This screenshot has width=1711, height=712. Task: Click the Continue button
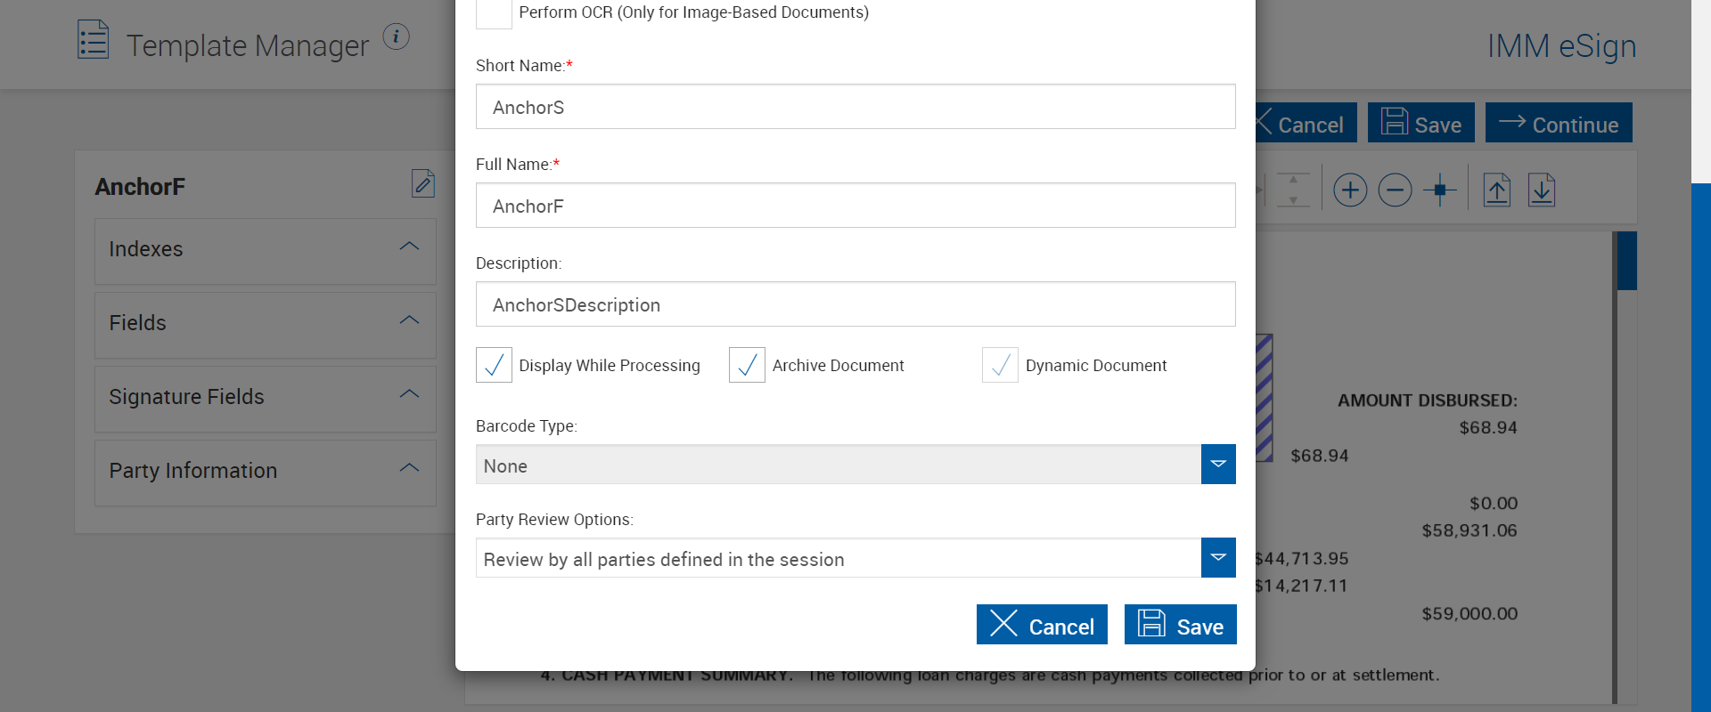(1559, 124)
